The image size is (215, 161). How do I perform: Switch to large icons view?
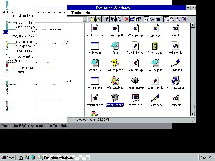click(x=146, y=19)
